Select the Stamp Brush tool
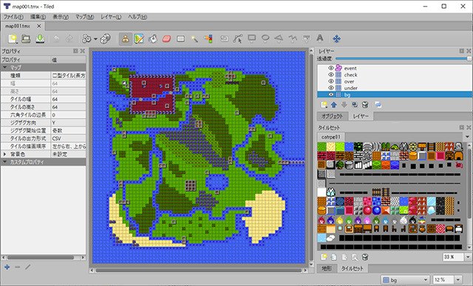This screenshot has height=286, width=473. (126, 39)
